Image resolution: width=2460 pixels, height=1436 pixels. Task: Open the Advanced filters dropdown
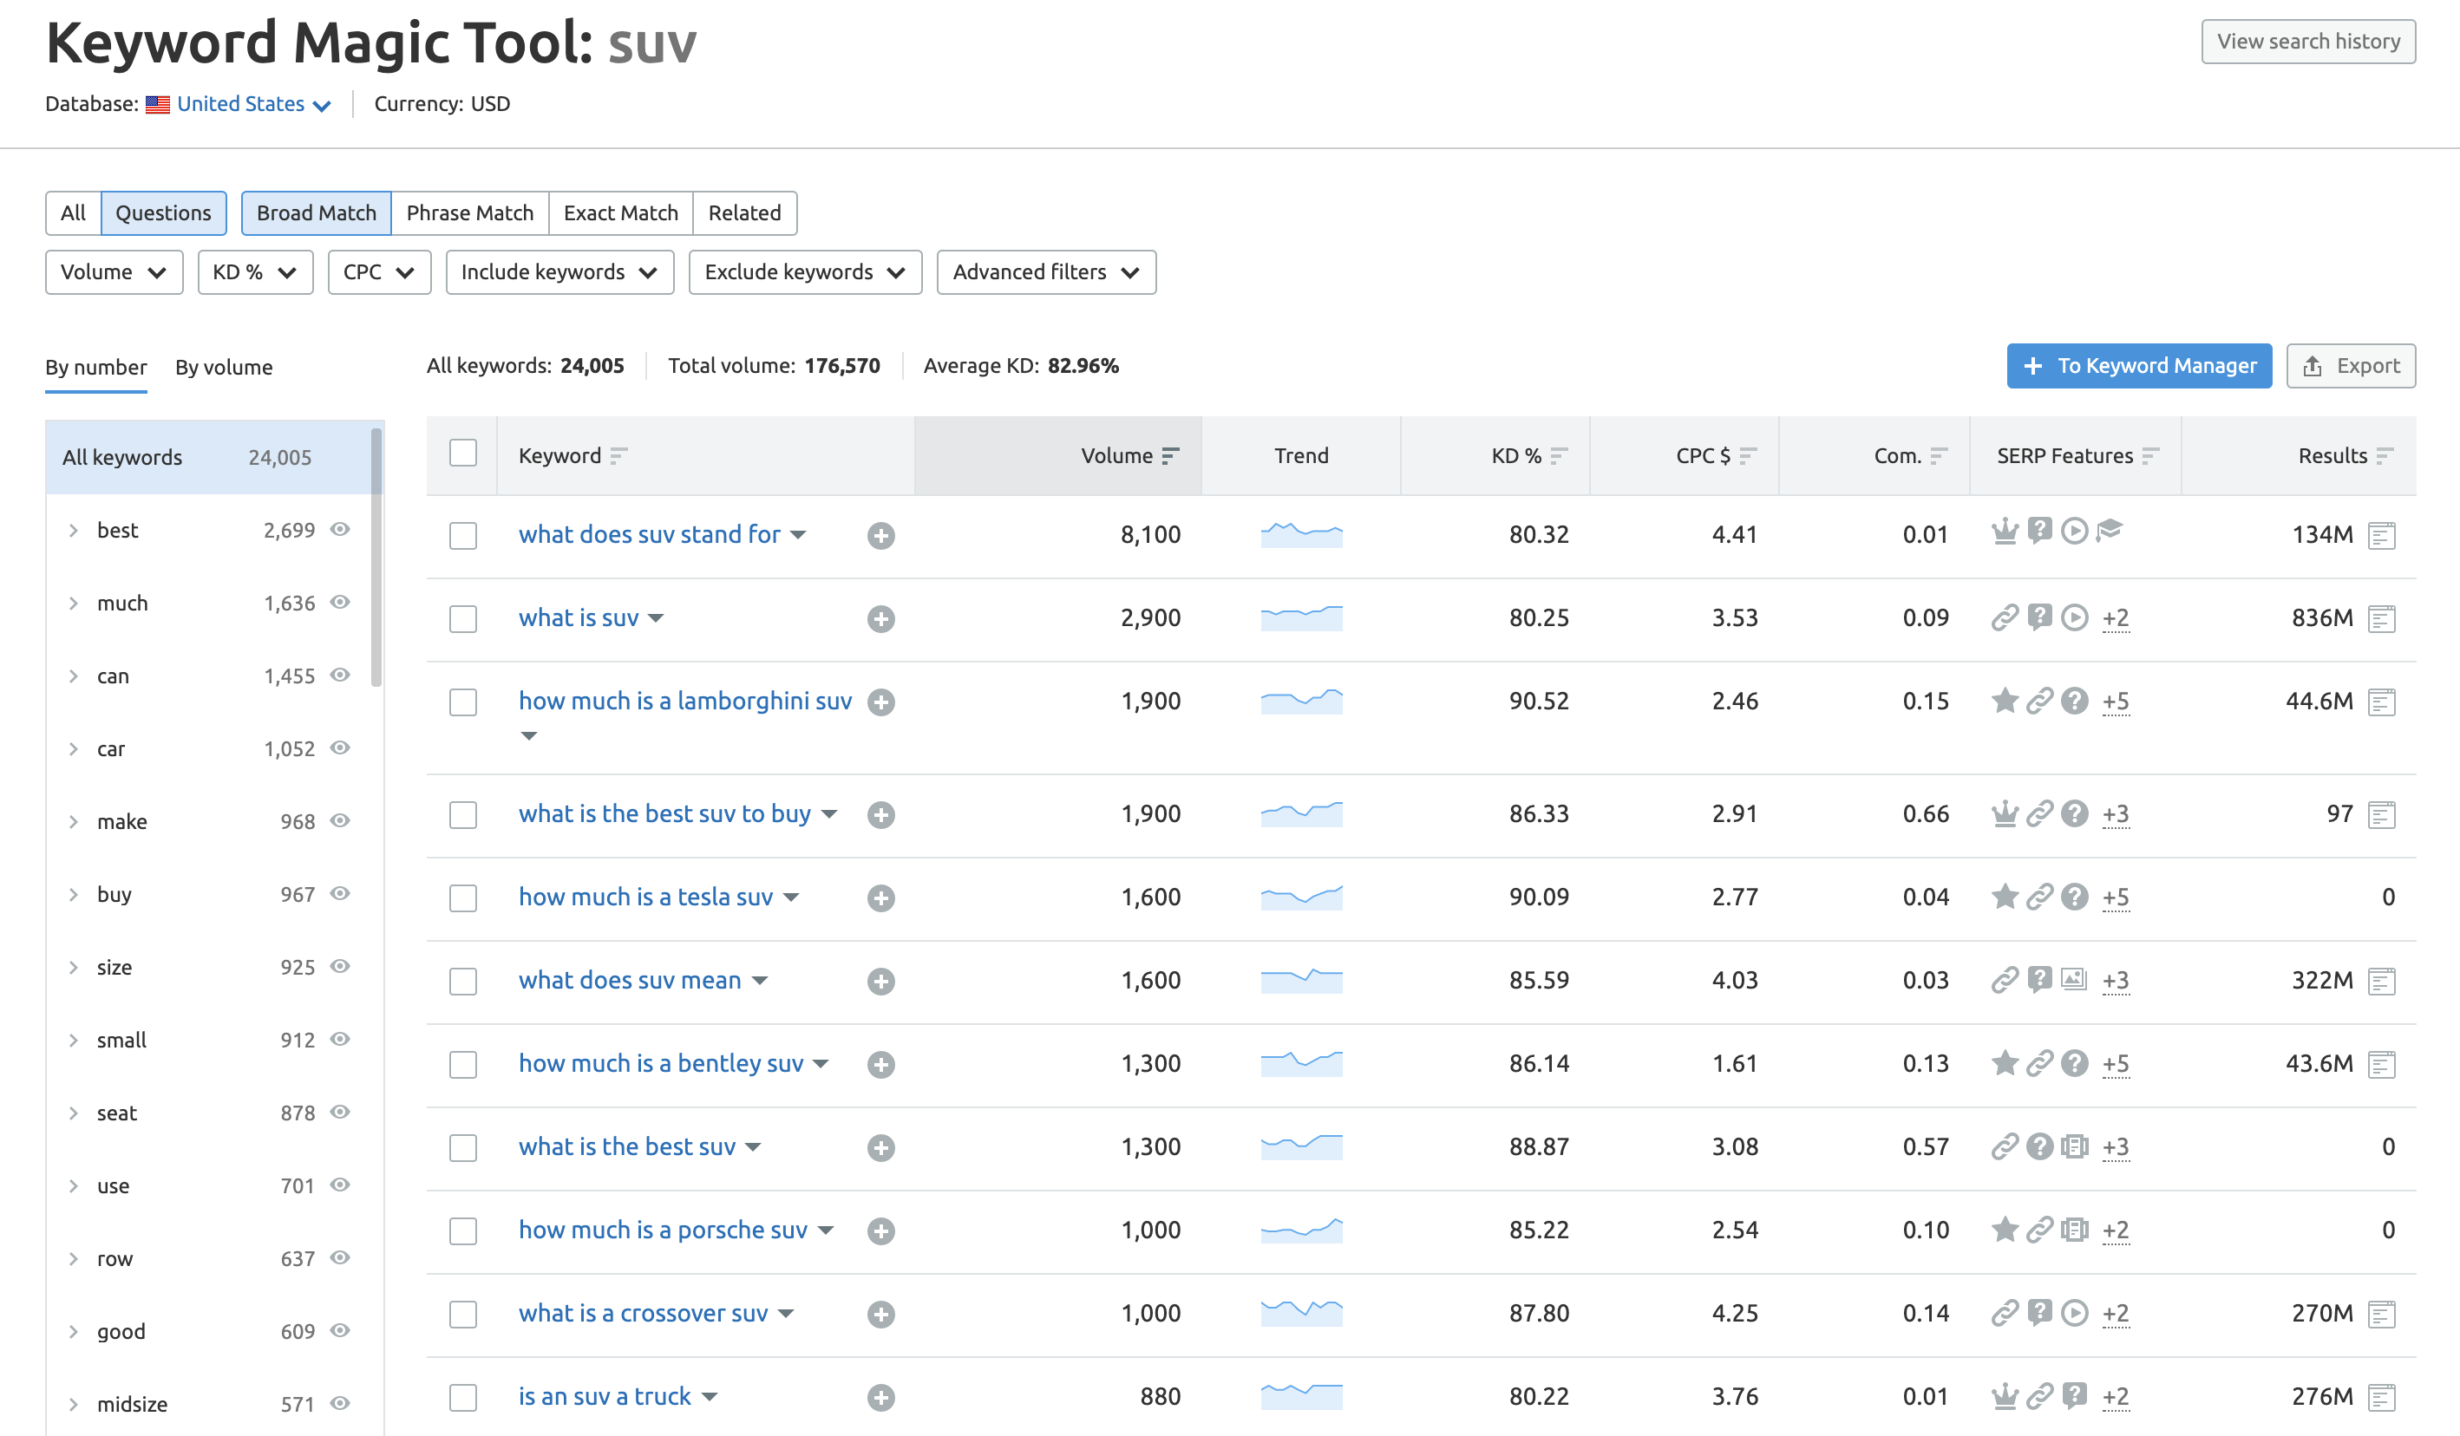pyautogui.click(x=1044, y=271)
